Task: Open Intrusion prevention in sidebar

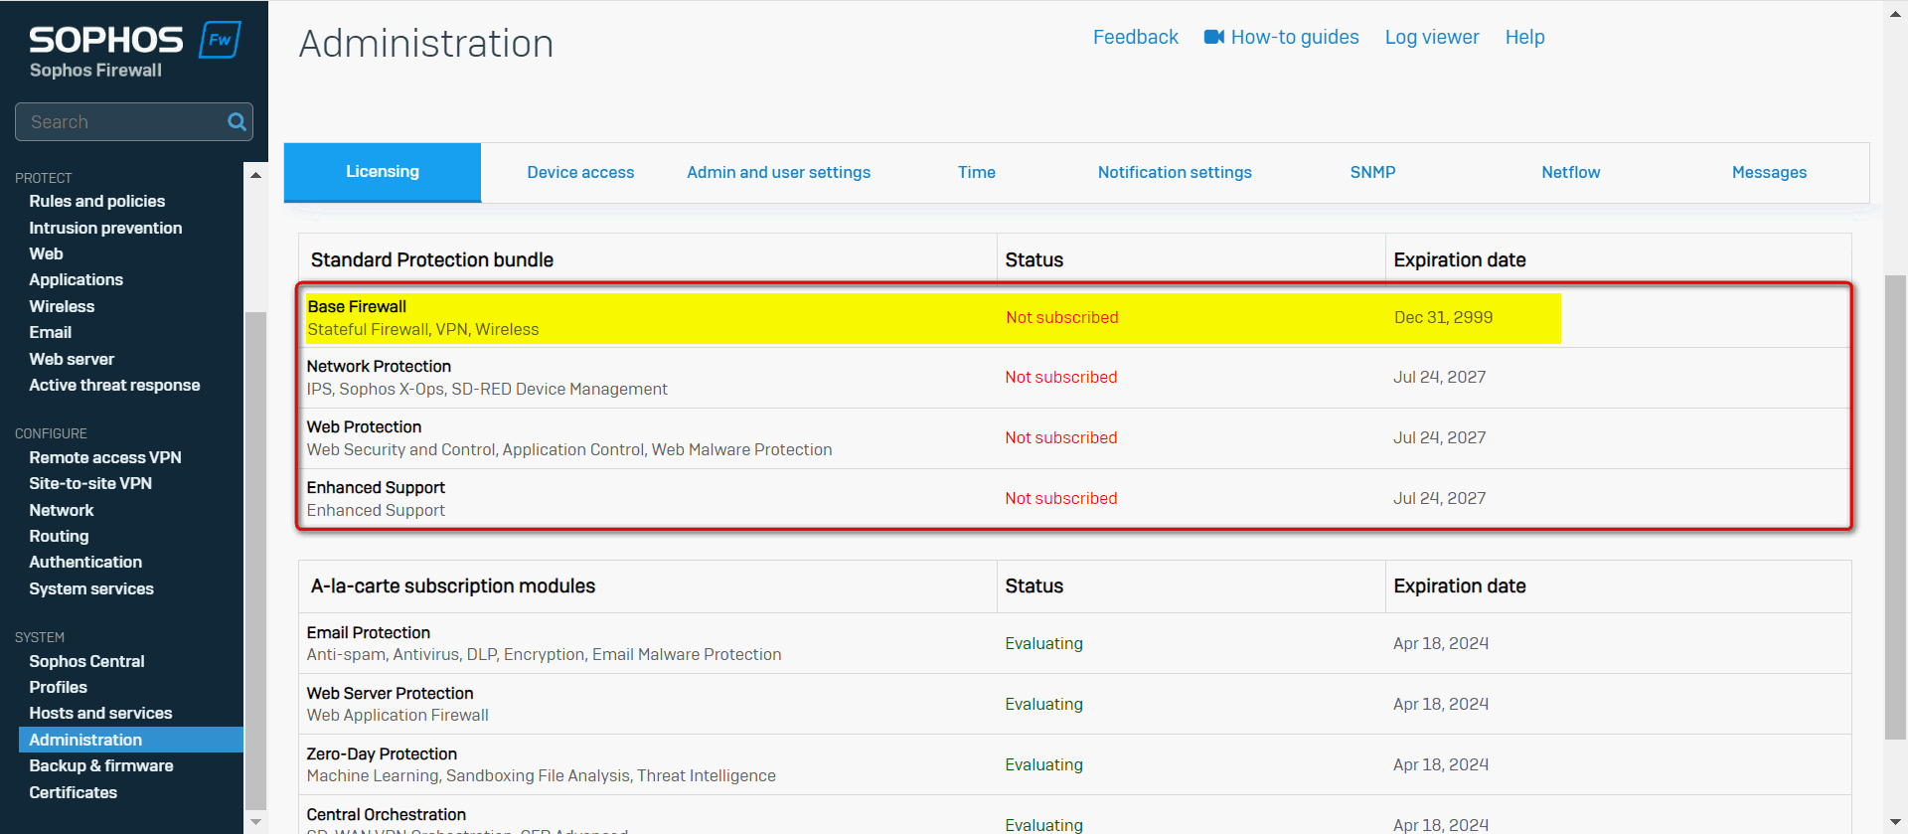Action: (x=105, y=228)
